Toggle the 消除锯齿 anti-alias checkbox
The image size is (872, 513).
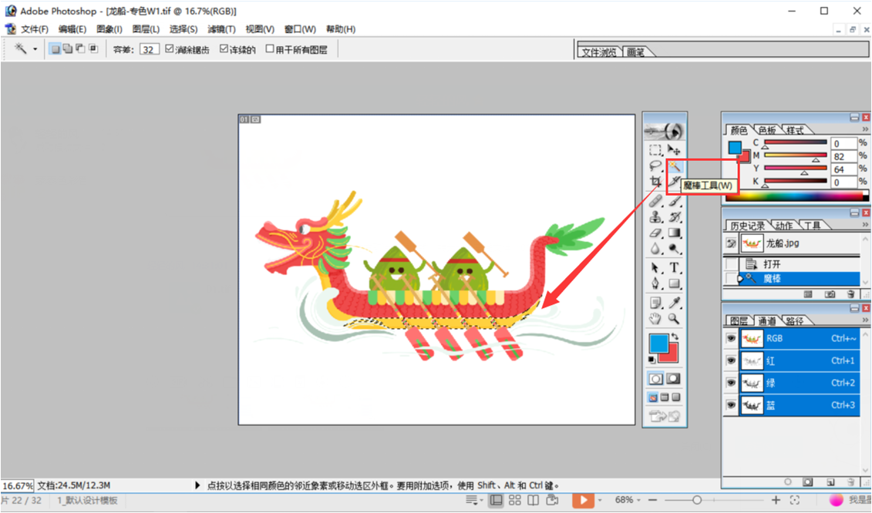pyautogui.click(x=170, y=49)
